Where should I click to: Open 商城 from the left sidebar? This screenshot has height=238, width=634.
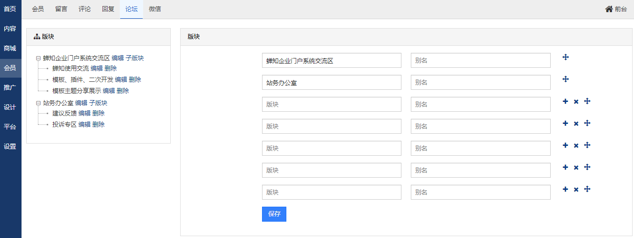[x=10, y=48]
